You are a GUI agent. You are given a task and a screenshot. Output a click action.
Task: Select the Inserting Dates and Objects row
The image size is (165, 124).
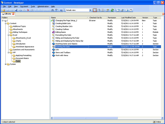click(106, 44)
